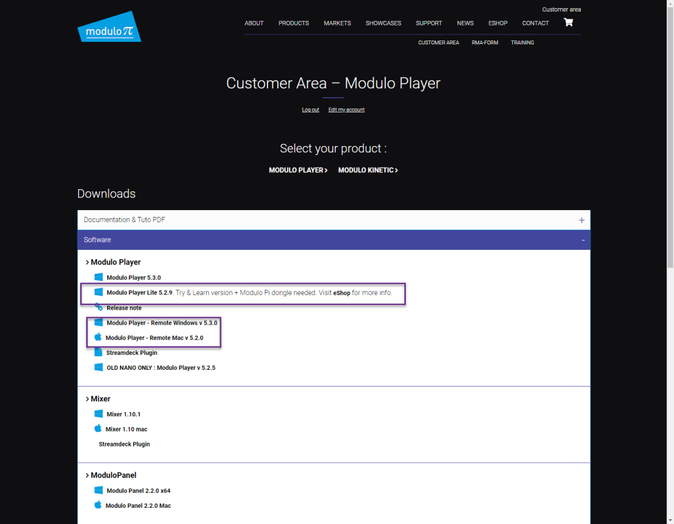Screen dimensions: 674x524
Task: Download Modulo Player 5.3.0
Action: coord(133,277)
